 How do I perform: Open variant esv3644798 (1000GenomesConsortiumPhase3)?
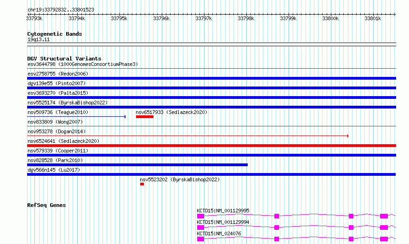coord(83,64)
